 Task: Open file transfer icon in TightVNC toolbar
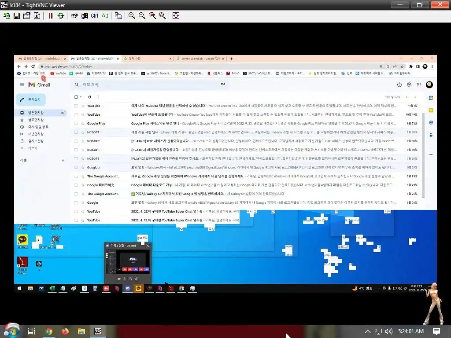(x=118, y=15)
